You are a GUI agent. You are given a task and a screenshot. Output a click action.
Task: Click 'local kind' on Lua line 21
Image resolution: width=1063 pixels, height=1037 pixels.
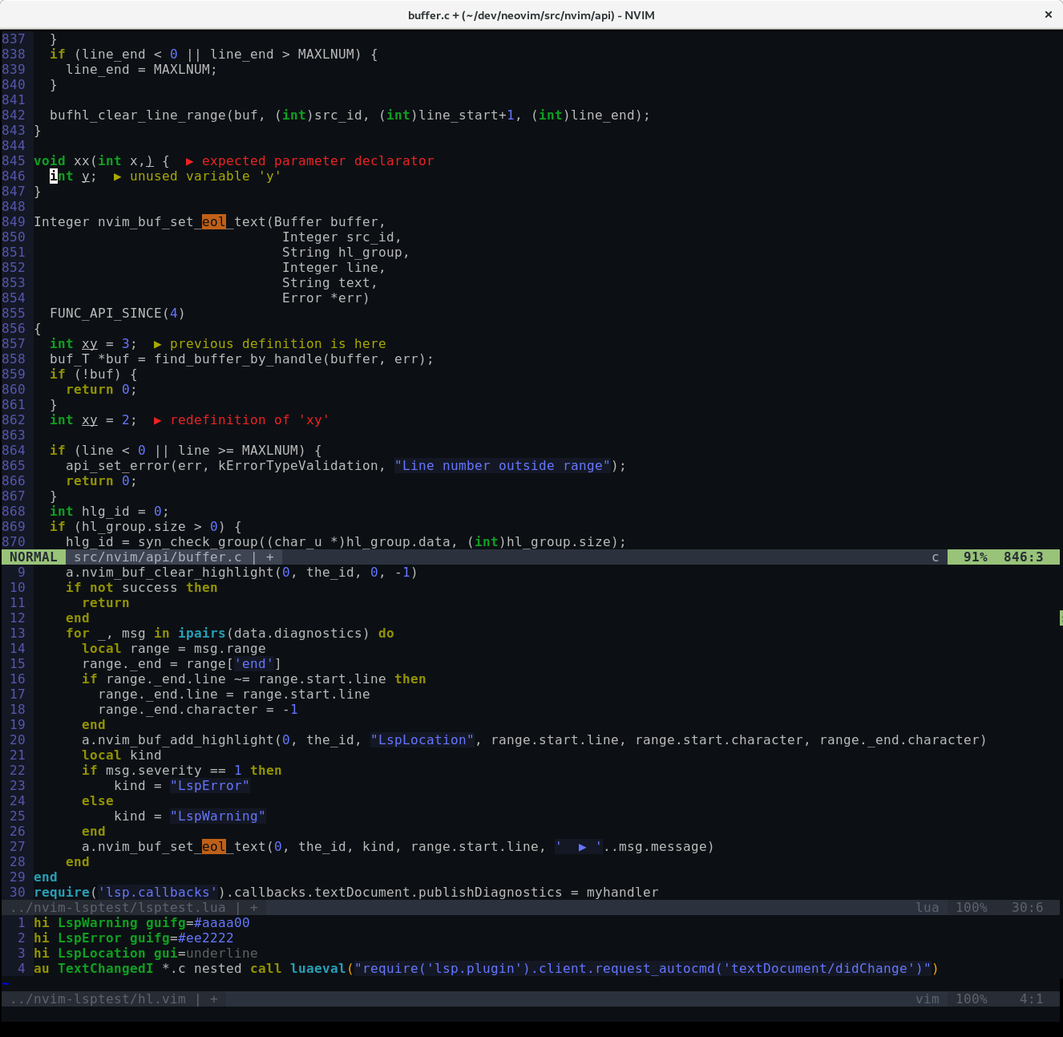122,755
